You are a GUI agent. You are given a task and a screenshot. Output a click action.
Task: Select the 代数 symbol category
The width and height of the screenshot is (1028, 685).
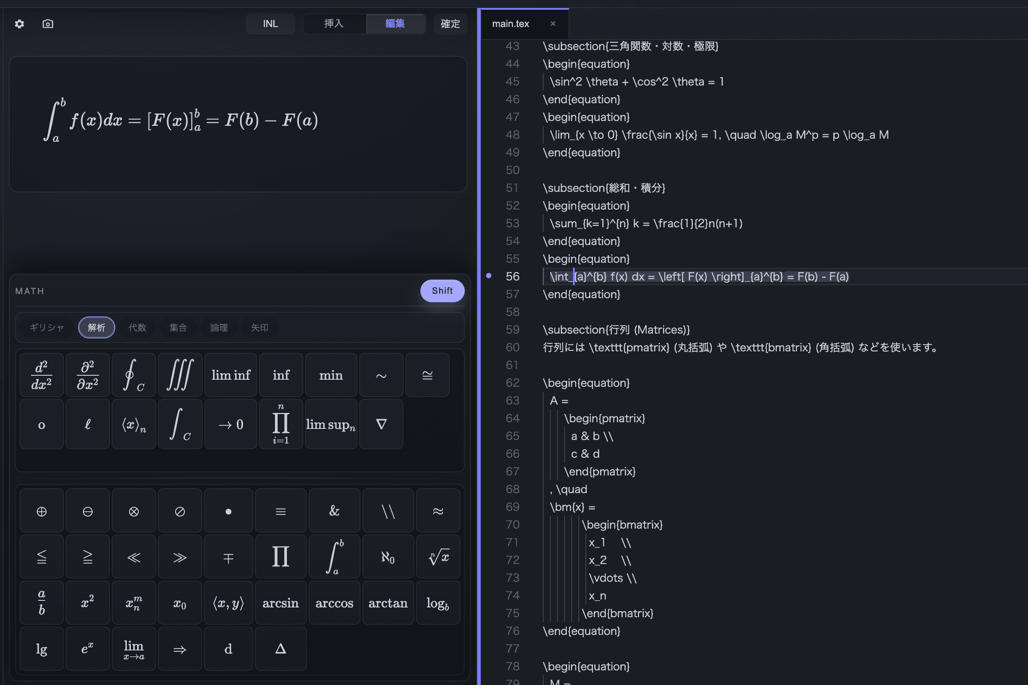tap(137, 328)
